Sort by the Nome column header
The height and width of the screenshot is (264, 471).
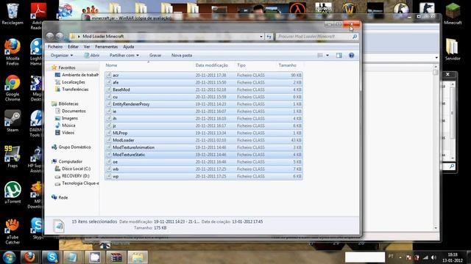[111, 65]
